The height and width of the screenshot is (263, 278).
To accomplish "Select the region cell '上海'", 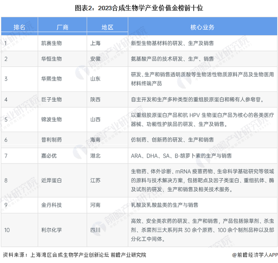I will (x=95, y=43).
